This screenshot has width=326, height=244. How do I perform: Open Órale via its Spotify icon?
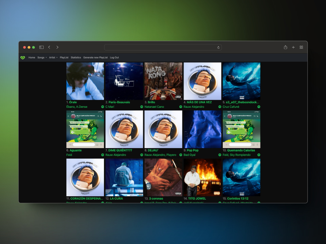[103, 107]
